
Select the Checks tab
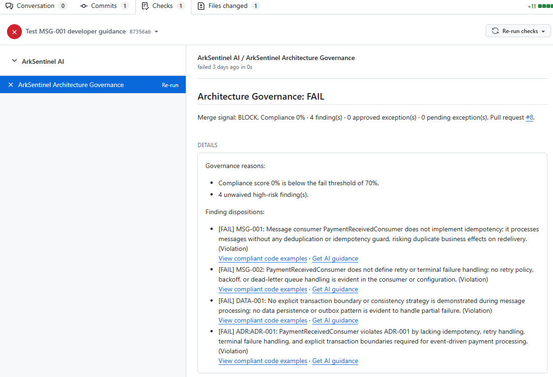click(163, 6)
